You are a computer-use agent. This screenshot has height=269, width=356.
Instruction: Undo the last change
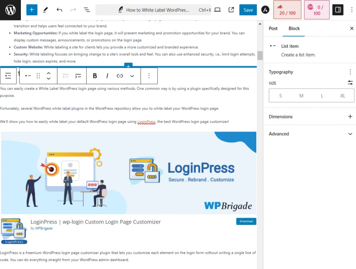[x=59, y=10]
